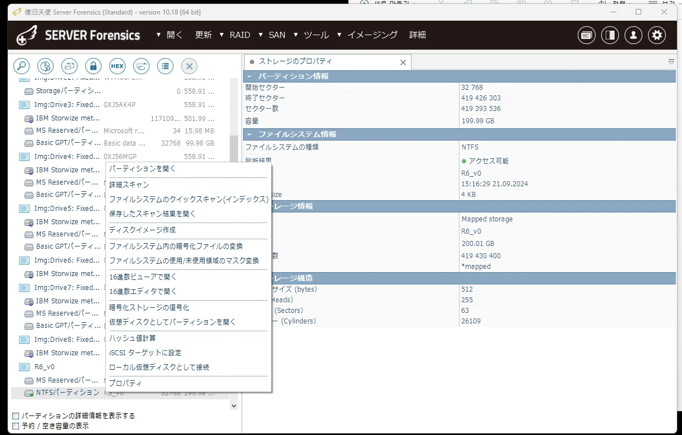
Task: Choose 16進数ビューアで開く
Action: [188, 277]
